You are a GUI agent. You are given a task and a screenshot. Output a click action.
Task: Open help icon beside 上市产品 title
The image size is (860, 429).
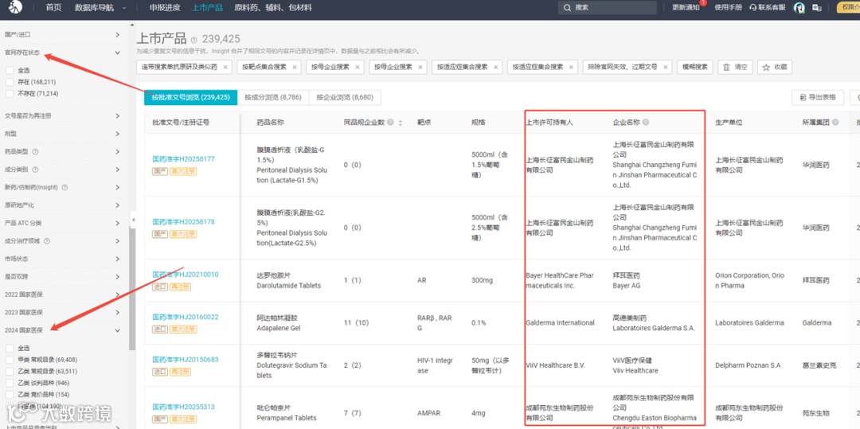pyautogui.click(x=193, y=40)
